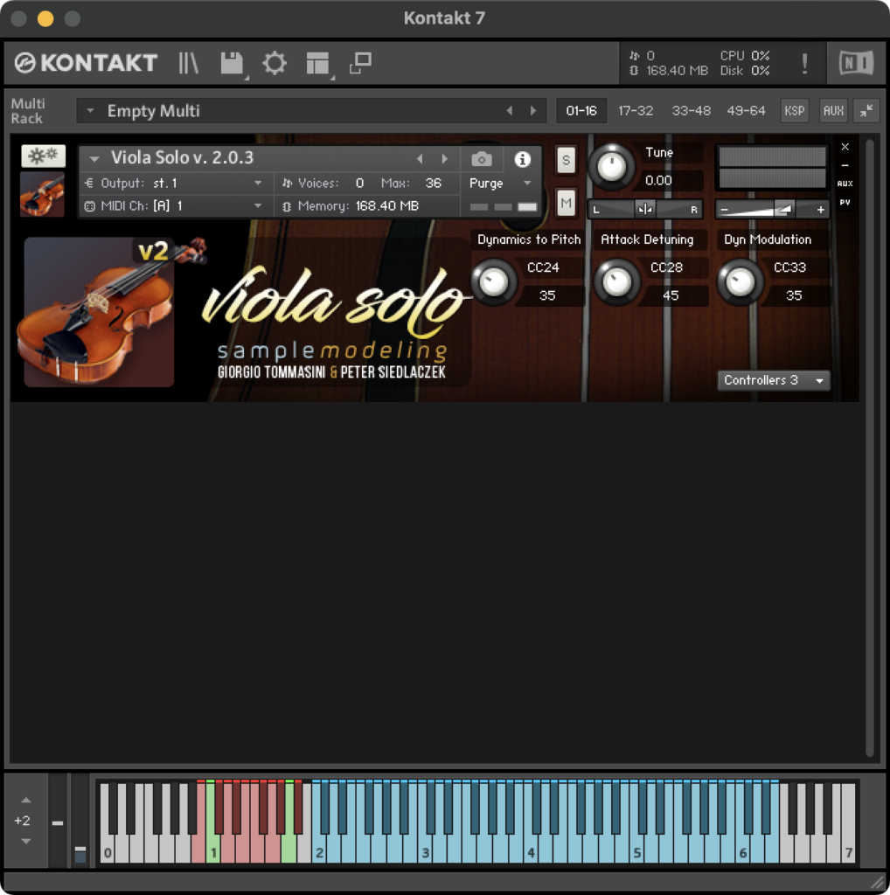Click the green keyswitch key at octave 1
The width and height of the screenshot is (890, 895).
(x=212, y=822)
